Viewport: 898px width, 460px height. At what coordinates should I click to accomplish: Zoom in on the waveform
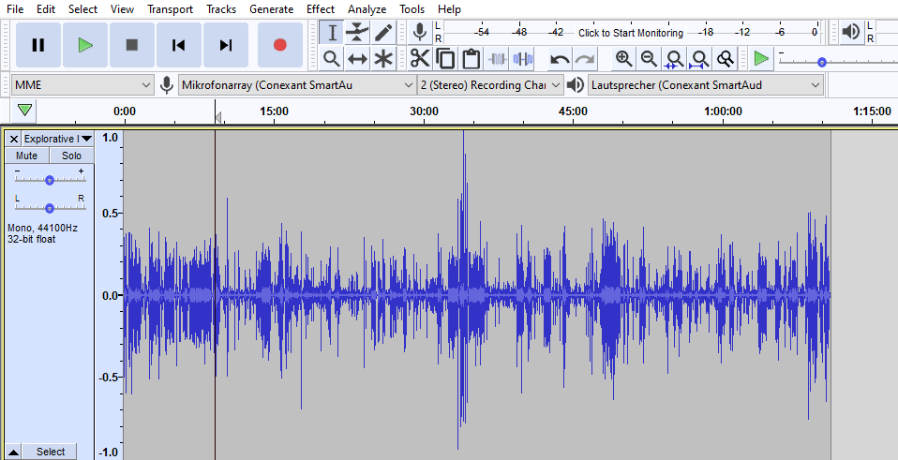point(623,58)
